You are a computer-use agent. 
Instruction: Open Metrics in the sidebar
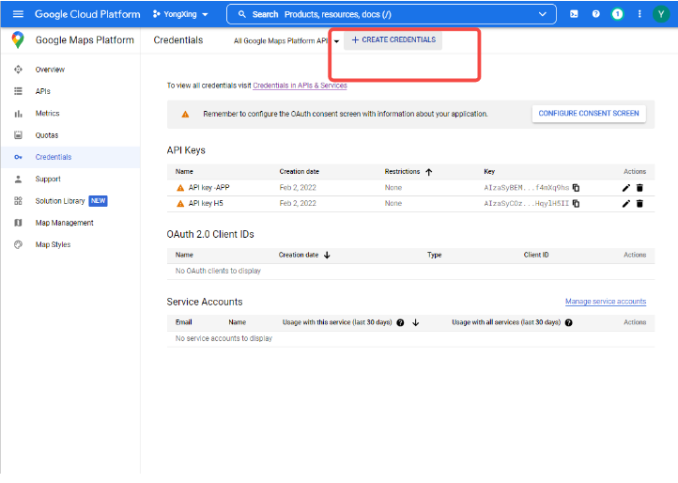[x=48, y=114]
